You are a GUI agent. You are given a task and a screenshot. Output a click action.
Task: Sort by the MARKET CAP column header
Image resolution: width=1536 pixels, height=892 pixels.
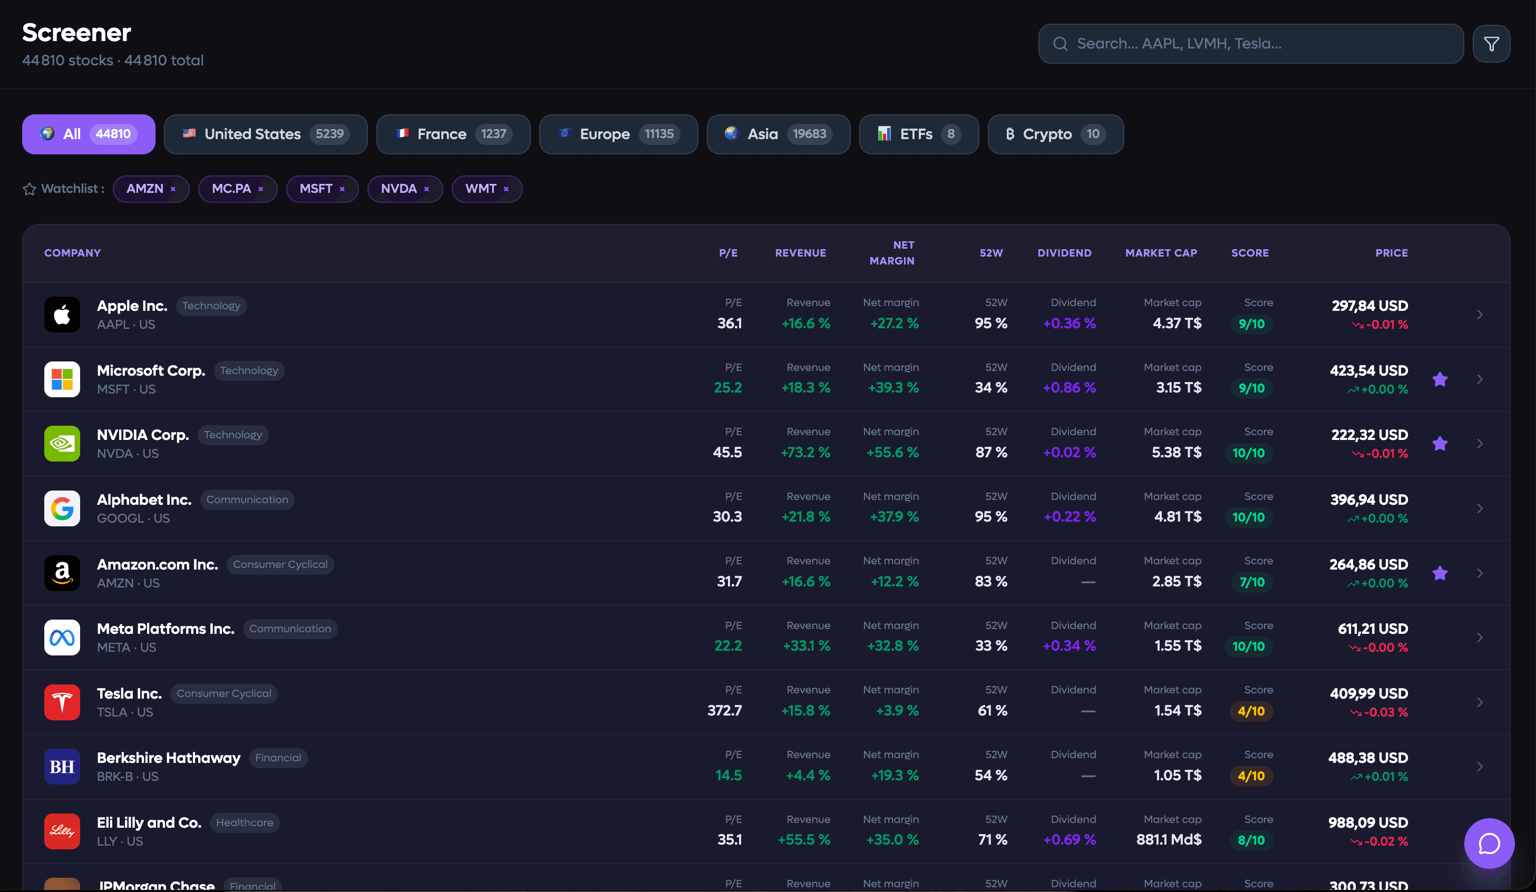1161,253
